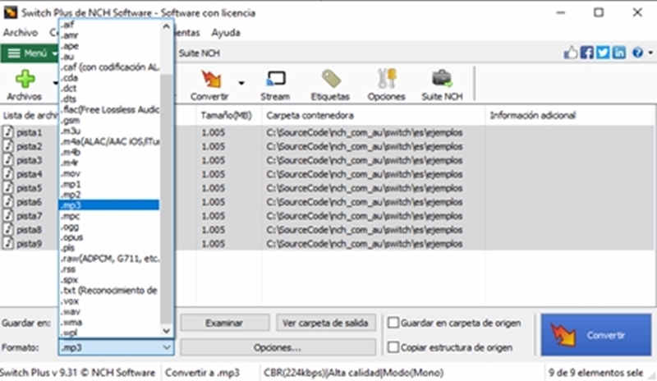This screenshot has width=657, height=381.
Task: Click the Ver carpeta de salida button
Action: [x=326, y=323]
